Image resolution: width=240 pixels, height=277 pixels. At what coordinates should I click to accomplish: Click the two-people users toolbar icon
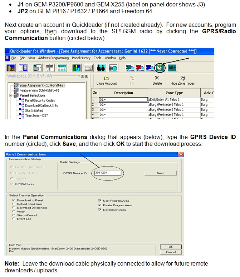click(x=101, y=68)
